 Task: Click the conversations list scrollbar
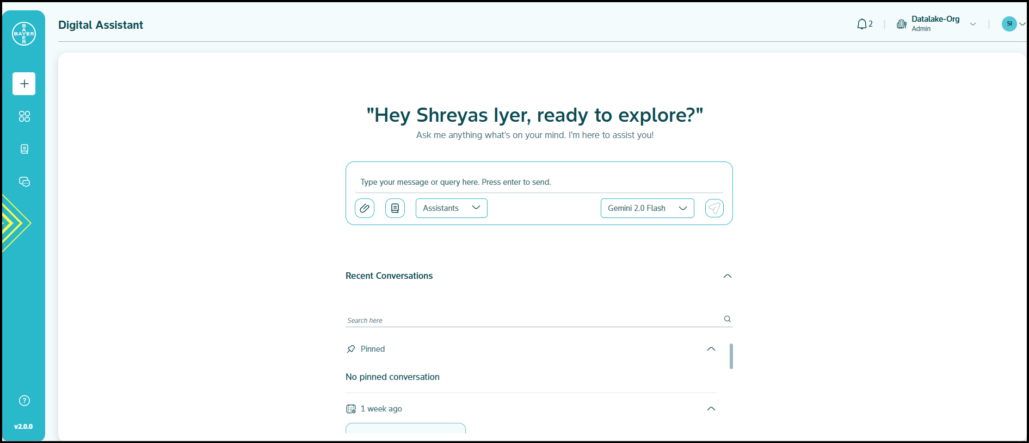[731, 356]
